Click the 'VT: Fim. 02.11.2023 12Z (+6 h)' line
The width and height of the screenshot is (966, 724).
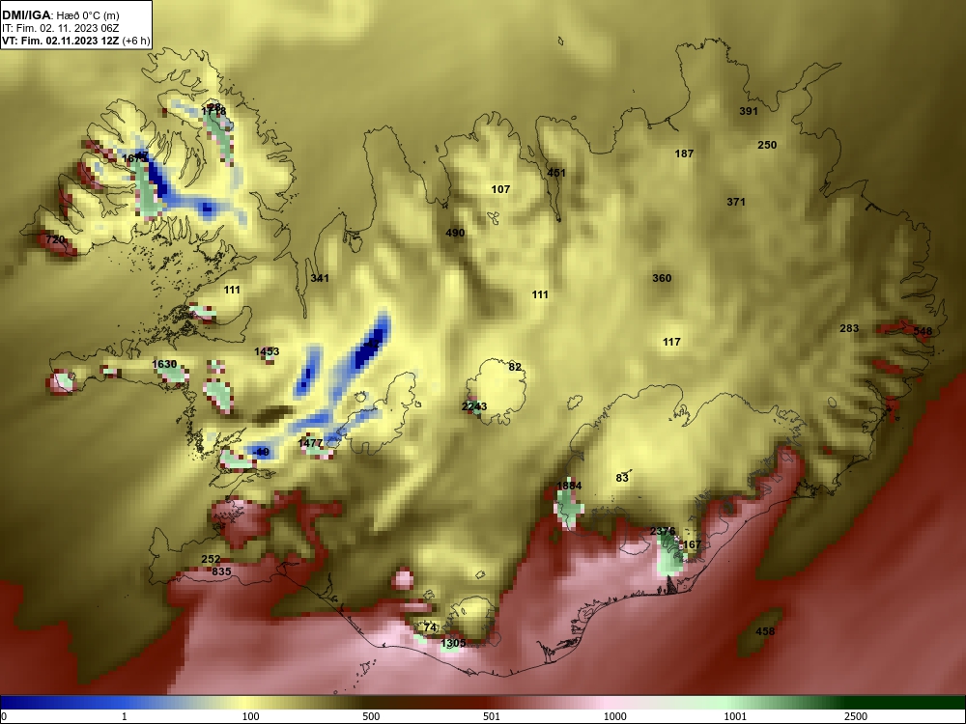[75, 42]
